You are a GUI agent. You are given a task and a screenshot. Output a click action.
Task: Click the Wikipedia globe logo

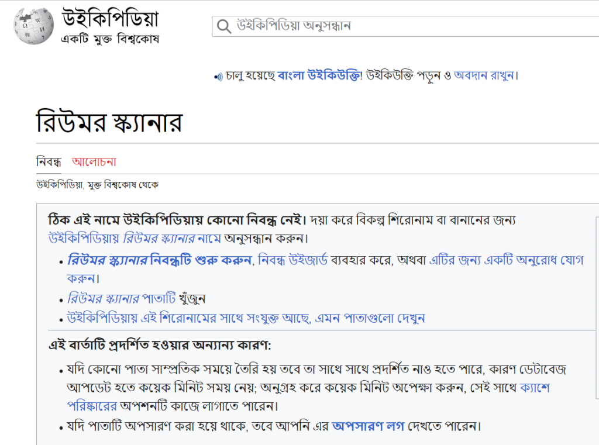(x=33, y=26)
